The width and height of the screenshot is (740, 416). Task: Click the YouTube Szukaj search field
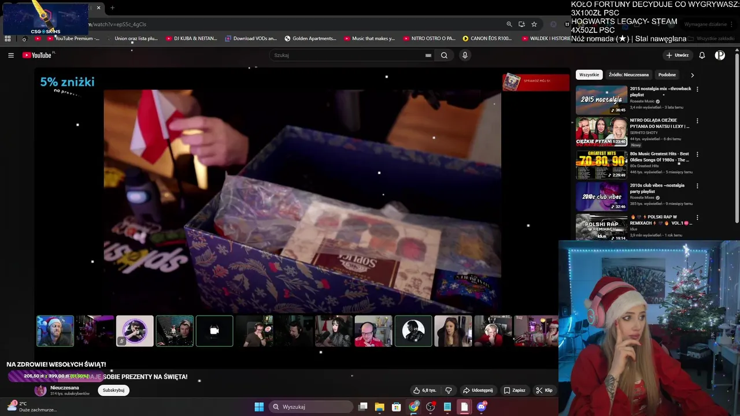click(x=347, y=55)
